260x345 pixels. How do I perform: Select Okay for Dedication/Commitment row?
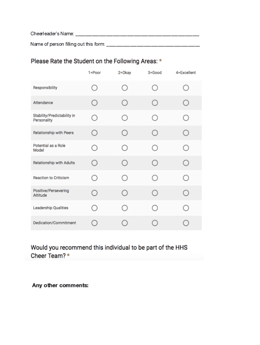[125, 223]
